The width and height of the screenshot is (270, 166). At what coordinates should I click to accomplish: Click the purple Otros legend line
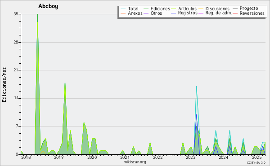146,13
